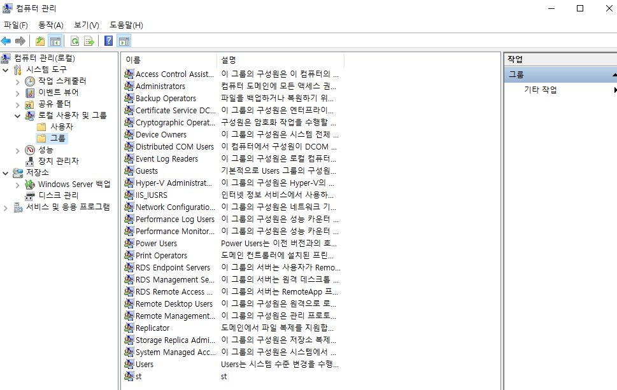Click the Back arrow toolbar icon
The height and width of the screenshot is (390, 617).
(x=6, y=41)
